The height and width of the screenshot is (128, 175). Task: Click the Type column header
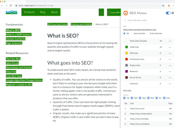[x=170, y=104]
